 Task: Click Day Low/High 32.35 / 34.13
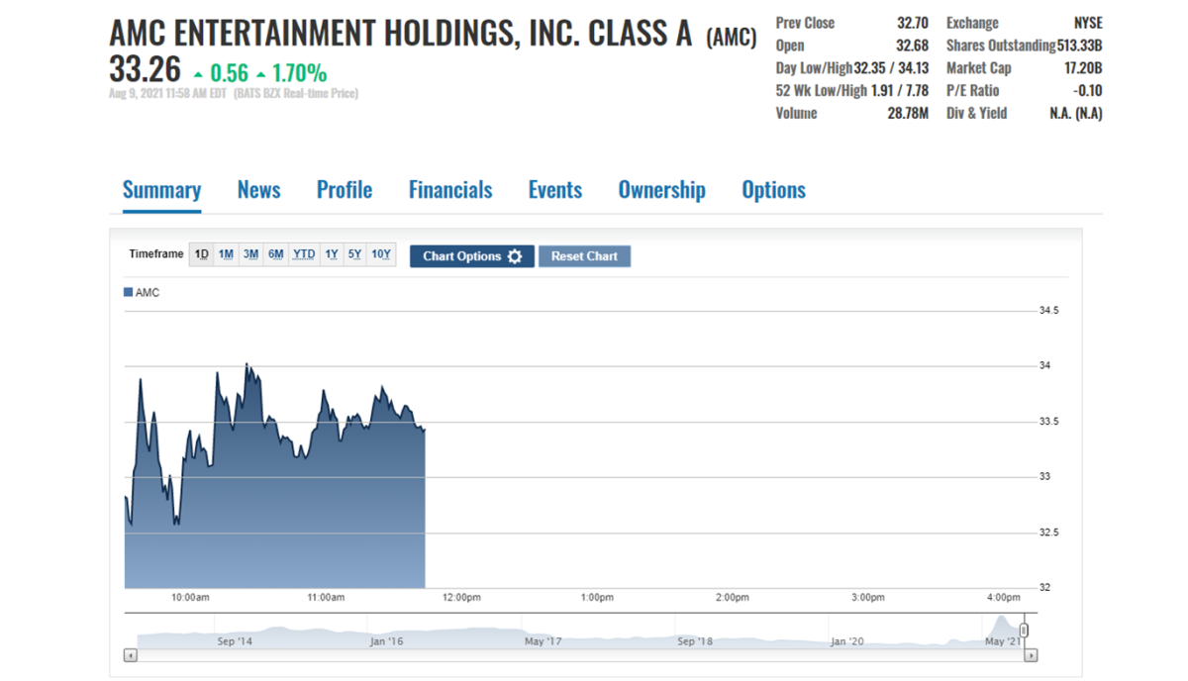[x=891, y=68]
